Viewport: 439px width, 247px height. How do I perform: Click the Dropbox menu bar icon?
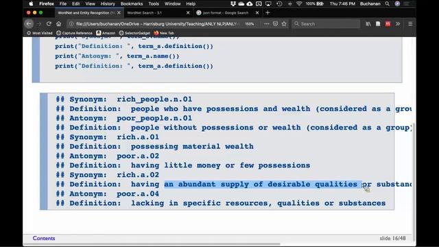[233, 3]
